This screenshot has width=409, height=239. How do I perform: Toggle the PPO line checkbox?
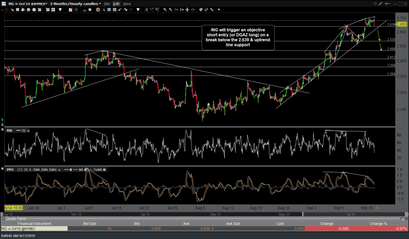71,169
